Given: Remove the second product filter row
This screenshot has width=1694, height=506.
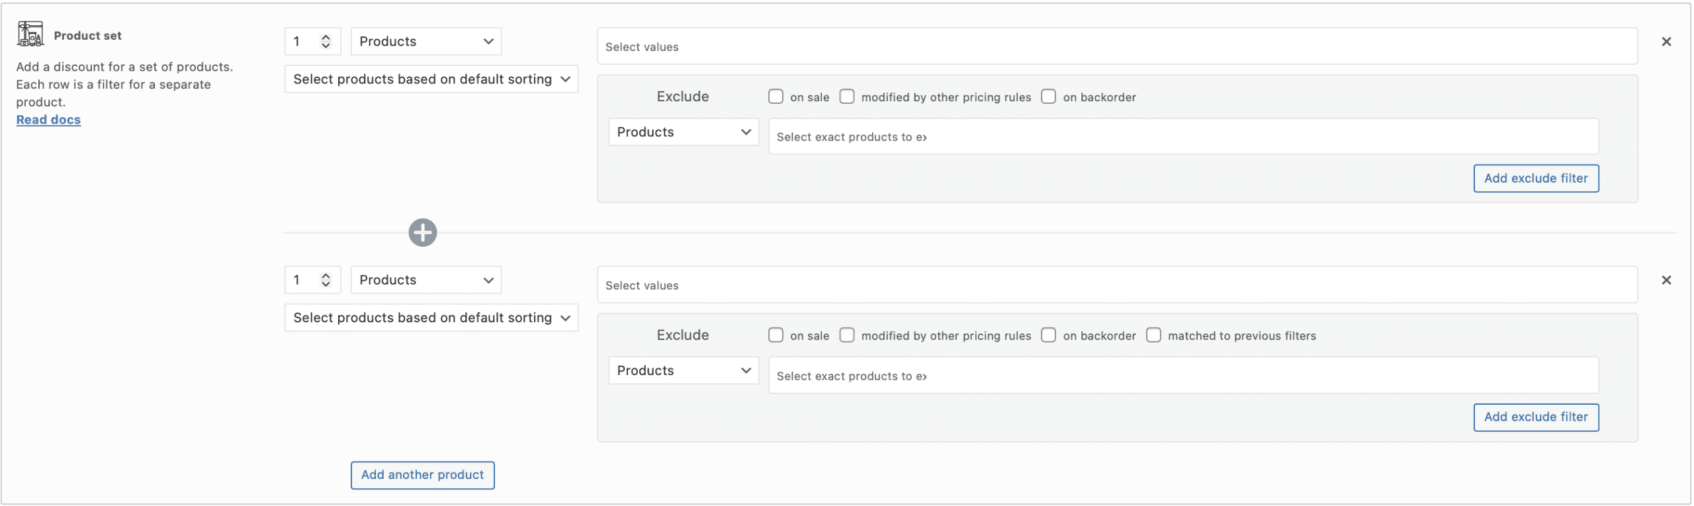Looking at the screenshot, I should (1666, 280).
